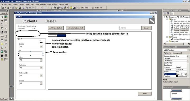This screenshot has height=101, width=190.
Task: Select the FileListBox control in the toolbox
Action: [x=6, y=44]
